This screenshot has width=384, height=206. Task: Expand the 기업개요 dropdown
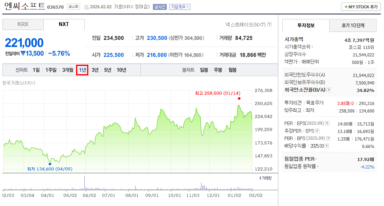click(180, 7)
